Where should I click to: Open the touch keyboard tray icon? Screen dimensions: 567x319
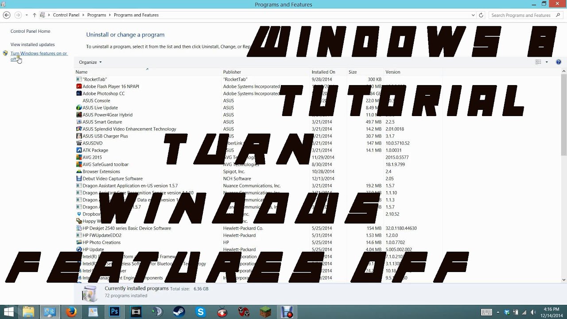click(486, 312)
